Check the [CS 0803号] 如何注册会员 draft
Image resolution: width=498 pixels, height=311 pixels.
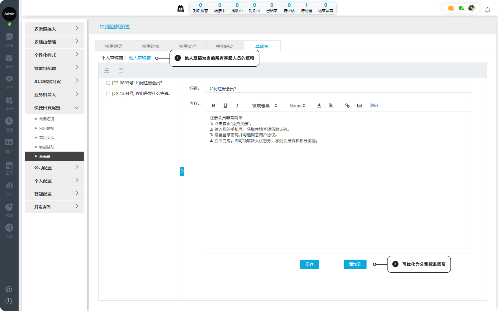[x=108, y=83]
